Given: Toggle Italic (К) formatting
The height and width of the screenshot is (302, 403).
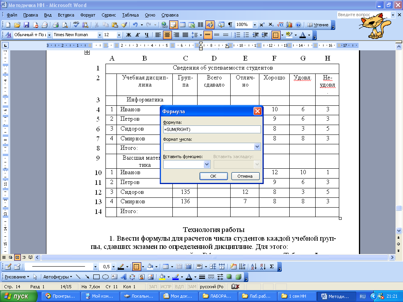Looking at the screenshot, I should pyautogui.click(x=137, y=35).
